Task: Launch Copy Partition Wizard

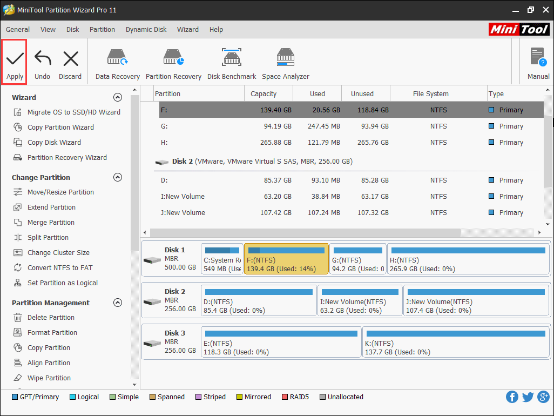Action: (54, 128)
